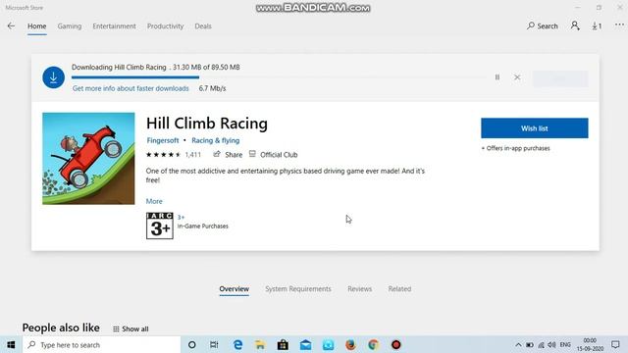
Task: Launch Google Chrome from taskbar
Action: [373, 344]
